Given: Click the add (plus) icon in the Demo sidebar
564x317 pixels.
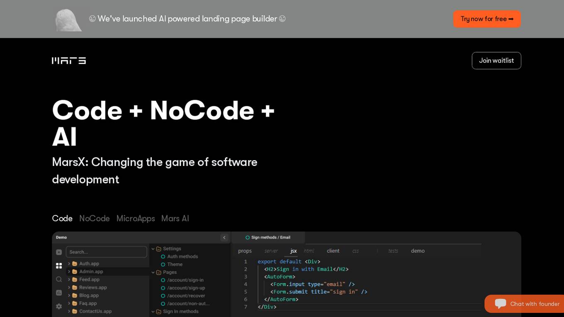Looking at the screenshot, I should (x=59, y=252).
